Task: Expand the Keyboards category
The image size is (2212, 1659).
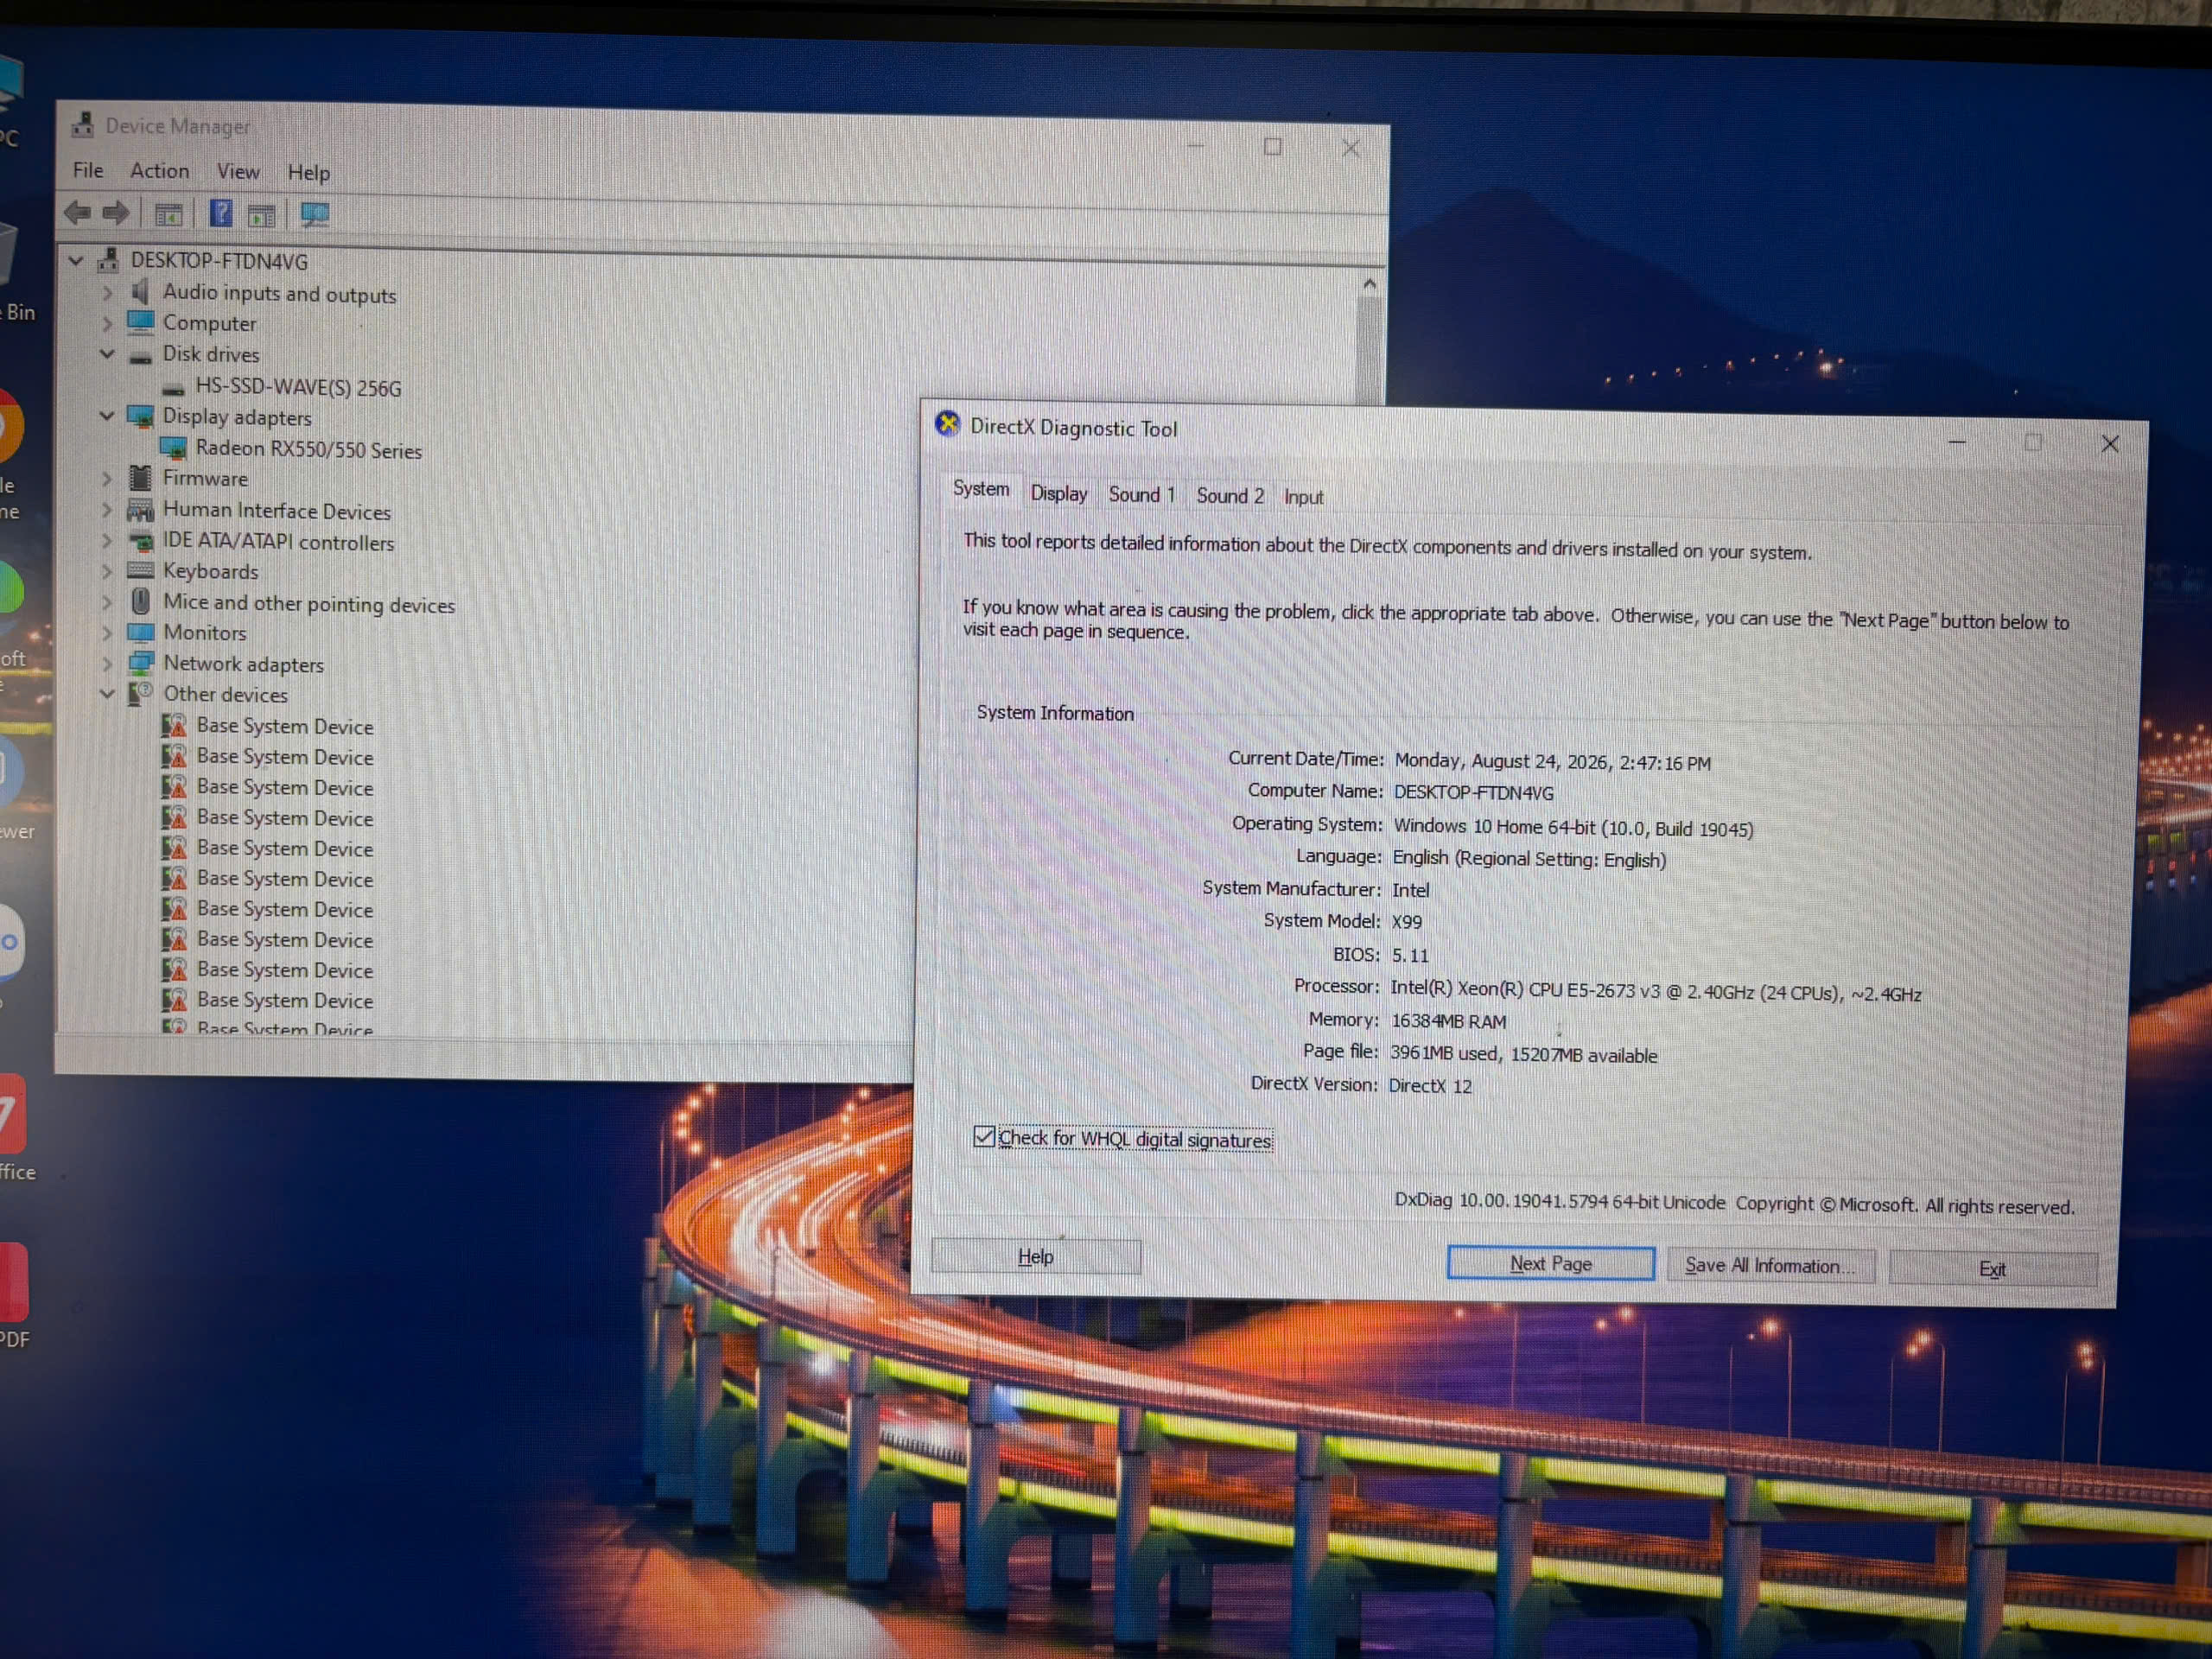Action: (x=107, y=571)
